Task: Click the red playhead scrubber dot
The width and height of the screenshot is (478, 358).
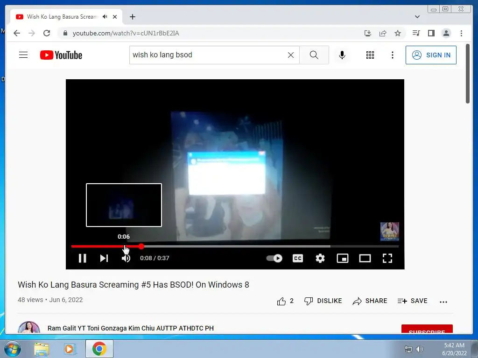Action: (141, 246)
